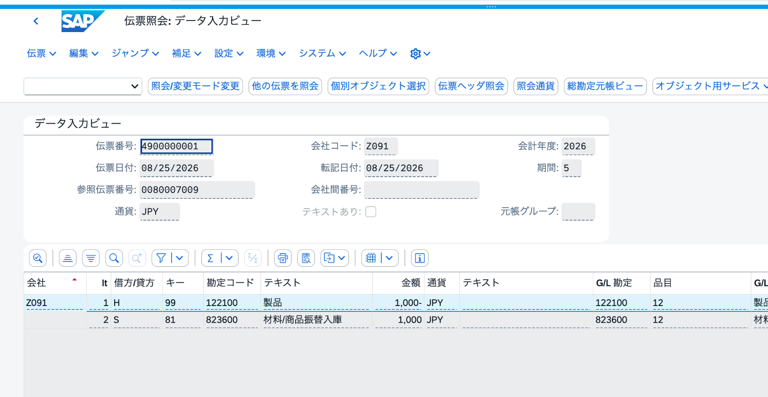768x397 pixels.
Task: Go back using the left arrow
Action: click(x=36, y=21)
